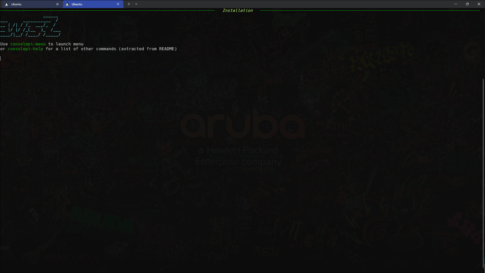Click the green consolepi-menu text
Viewport: 485px width, 273px height.
[28, 44]
